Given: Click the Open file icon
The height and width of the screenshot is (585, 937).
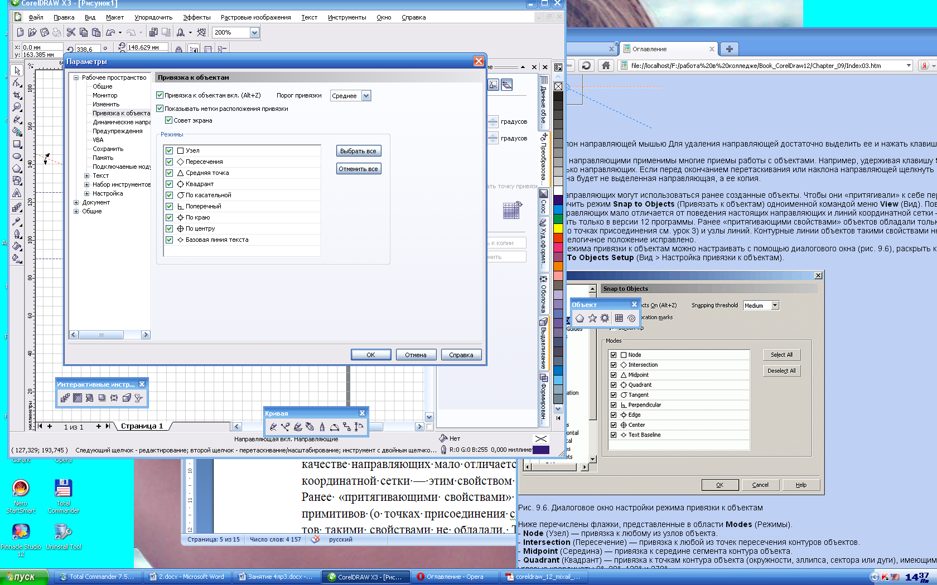Looking at the screenshot, I should (32, 32).
